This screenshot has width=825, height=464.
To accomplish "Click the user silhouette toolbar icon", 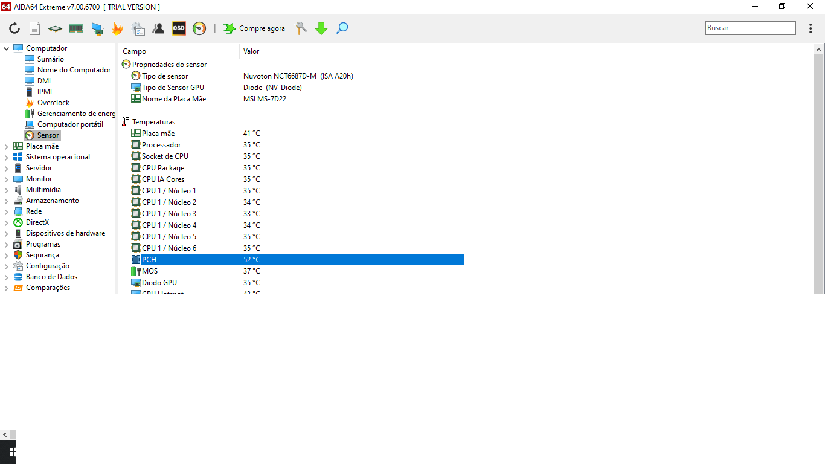I will click(x=158, y=28).
